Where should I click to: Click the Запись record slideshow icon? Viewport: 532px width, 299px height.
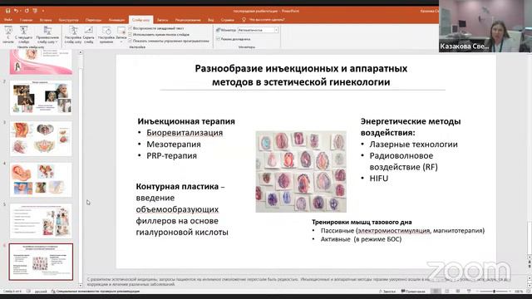pyautogui.click(x=121, y=32)
